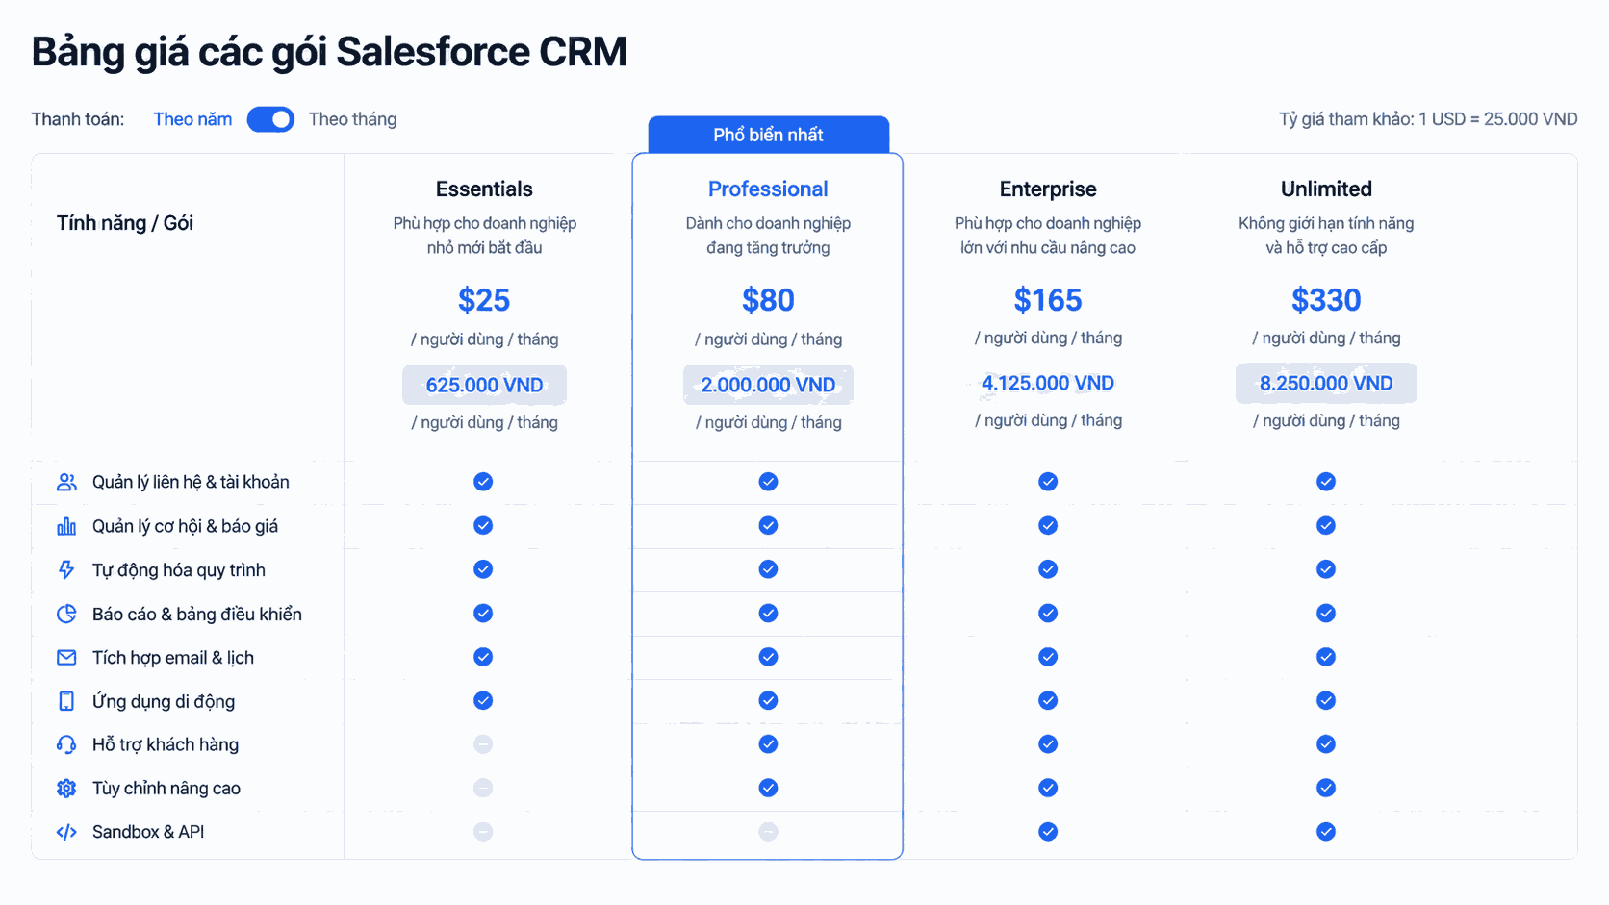Click the Tính năng / Gói column header
The height and width of the screenshot is (905, 1609).
point(125,223)
